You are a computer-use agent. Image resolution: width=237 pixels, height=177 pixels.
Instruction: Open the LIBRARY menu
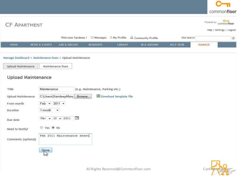point(123,45)
